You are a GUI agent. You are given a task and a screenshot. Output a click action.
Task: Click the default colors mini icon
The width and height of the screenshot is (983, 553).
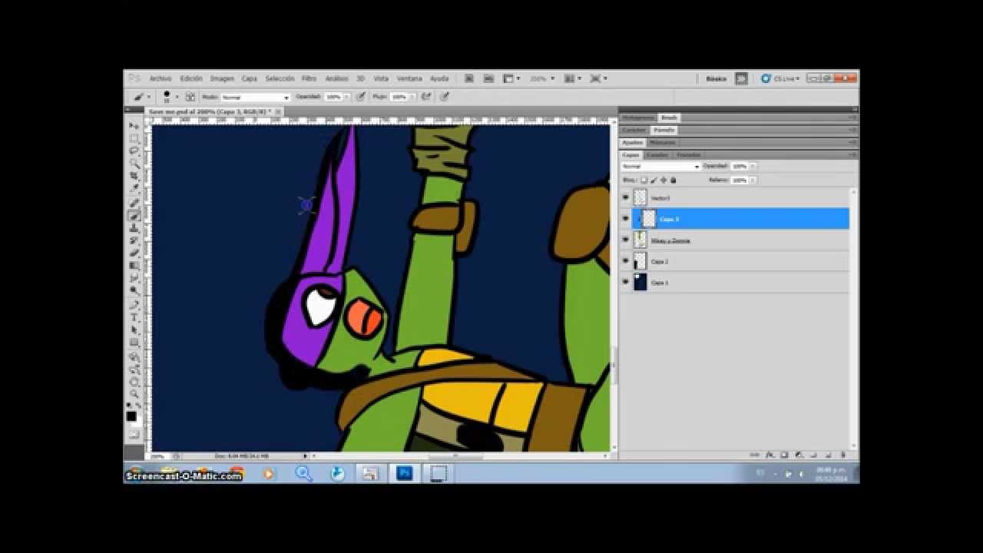(x=129, y=406)
